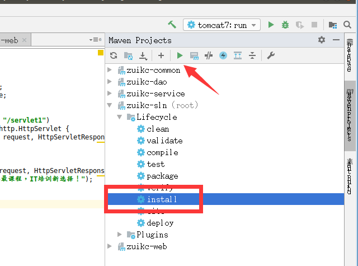
Task: Collapse the Lifecycle folder
Action: [120, 117]
